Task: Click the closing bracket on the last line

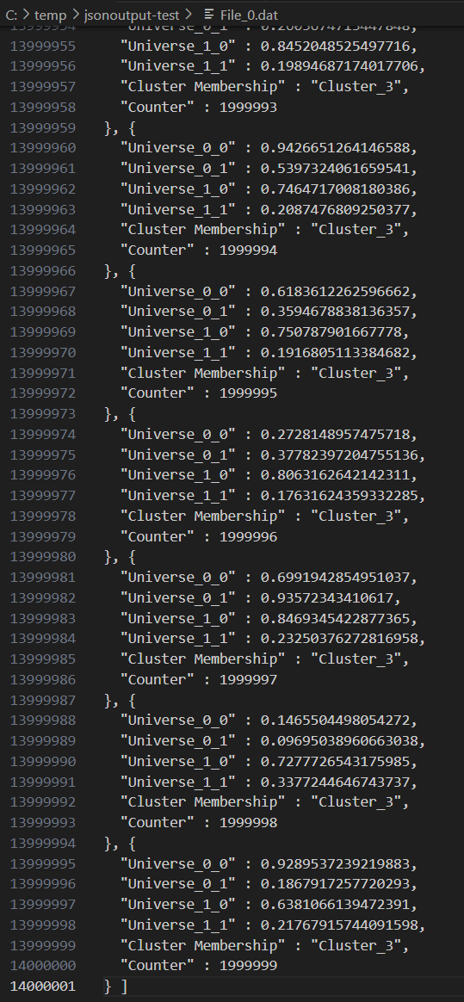Action: click(x=124, y=986)
